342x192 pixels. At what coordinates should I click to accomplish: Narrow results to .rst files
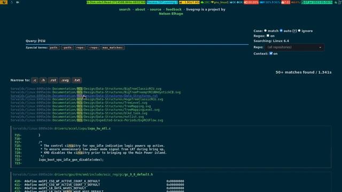tap(53, 80)
